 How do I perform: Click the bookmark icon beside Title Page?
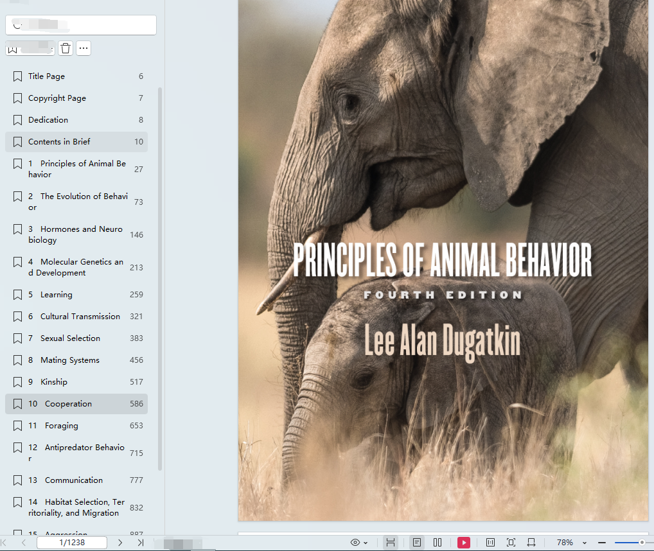click(17, 76)
